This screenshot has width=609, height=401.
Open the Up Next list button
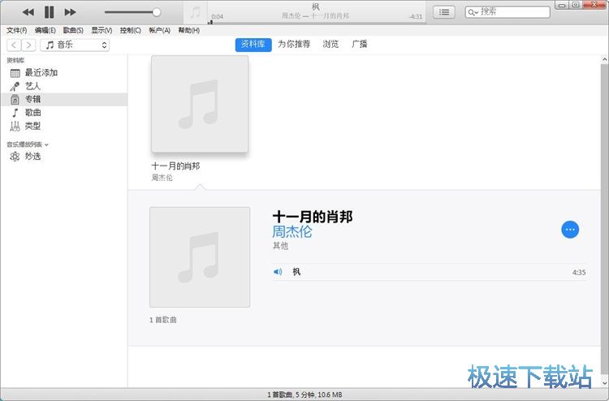click(x=444, y=12)
